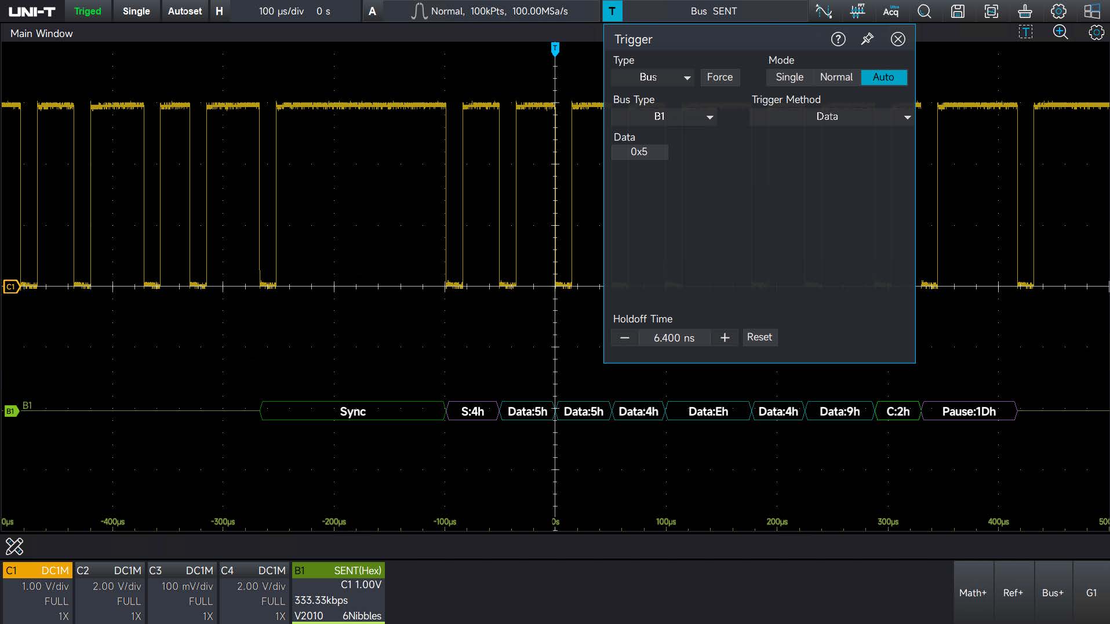
Task: Set trigger mode to Single
Action: click(789, 77)
